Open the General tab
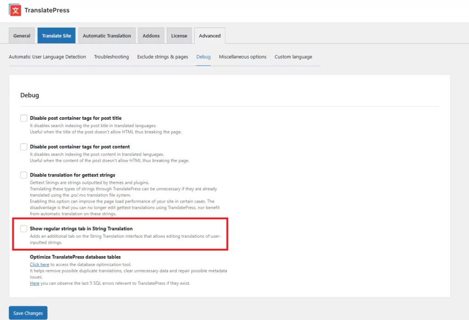The width and height of the screenshot is (469, 320). [x=22, y=36]
